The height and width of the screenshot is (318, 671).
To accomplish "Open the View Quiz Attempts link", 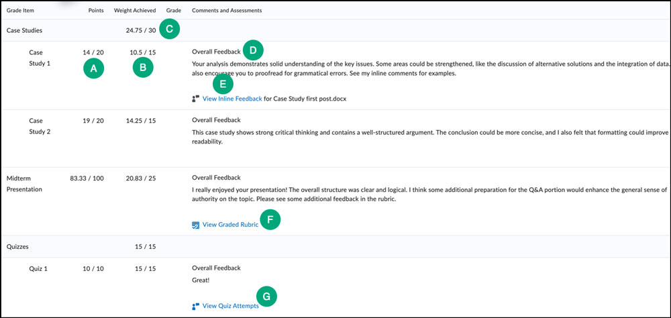I will [230, 306].
